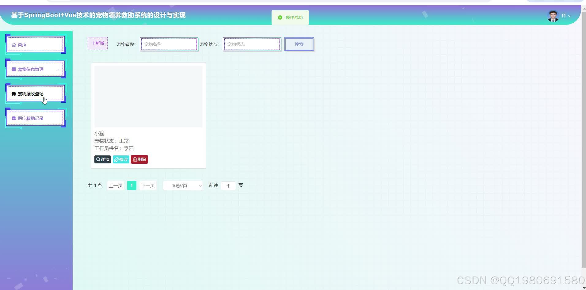586x290 pixels.
Task: Select page 1 in the pagination bar
Action: [131, 185]
